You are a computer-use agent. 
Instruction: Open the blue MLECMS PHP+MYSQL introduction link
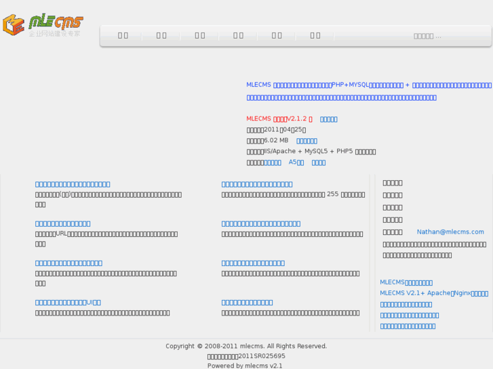coord(369,91)
